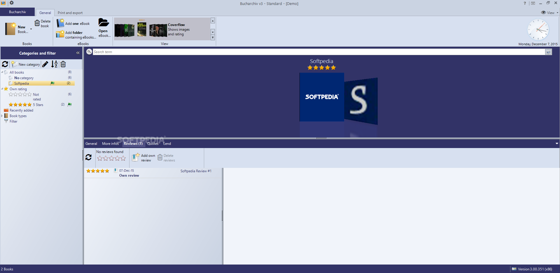Click the Search term input field

(x=319, y=52)
